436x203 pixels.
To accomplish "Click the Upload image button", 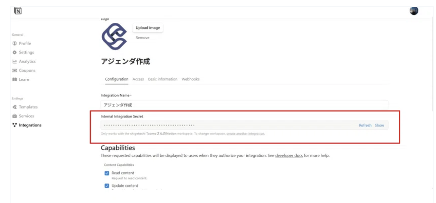I will 148,28.
